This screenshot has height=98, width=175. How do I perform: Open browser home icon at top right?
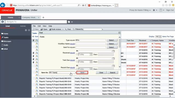point(163,5)
